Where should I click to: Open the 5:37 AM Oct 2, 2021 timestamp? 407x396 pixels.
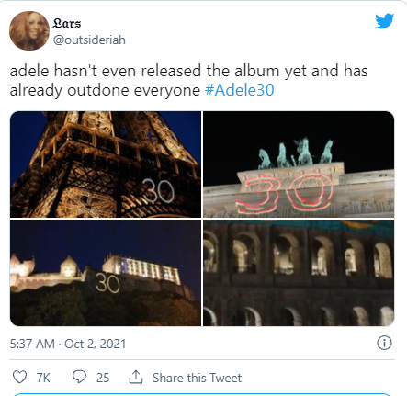pyautogui.click(x=68, y=344)
